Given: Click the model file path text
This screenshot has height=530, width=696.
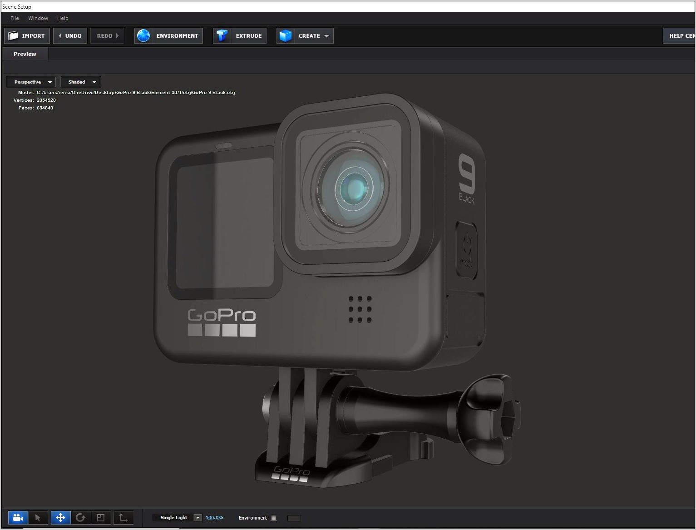Looking at the screenshot, I should point(136,93).
